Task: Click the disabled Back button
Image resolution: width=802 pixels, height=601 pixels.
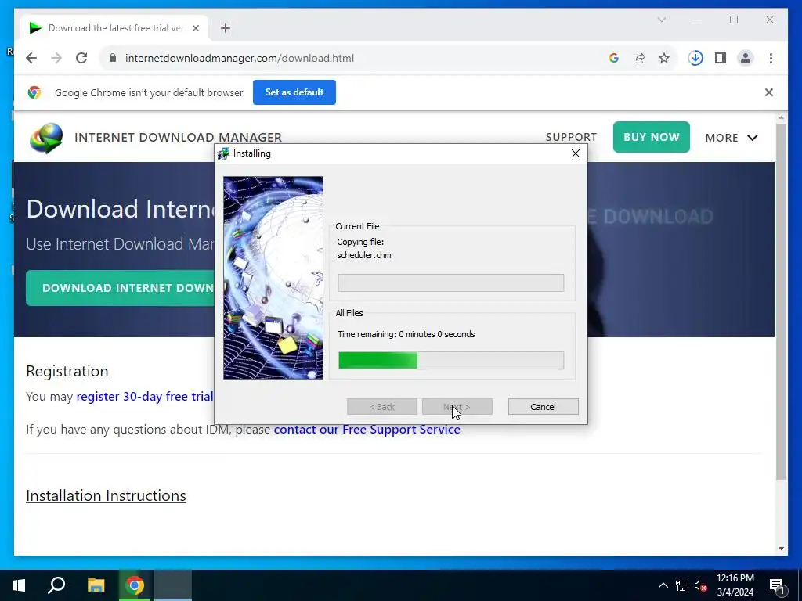Action: pos(382,407)
